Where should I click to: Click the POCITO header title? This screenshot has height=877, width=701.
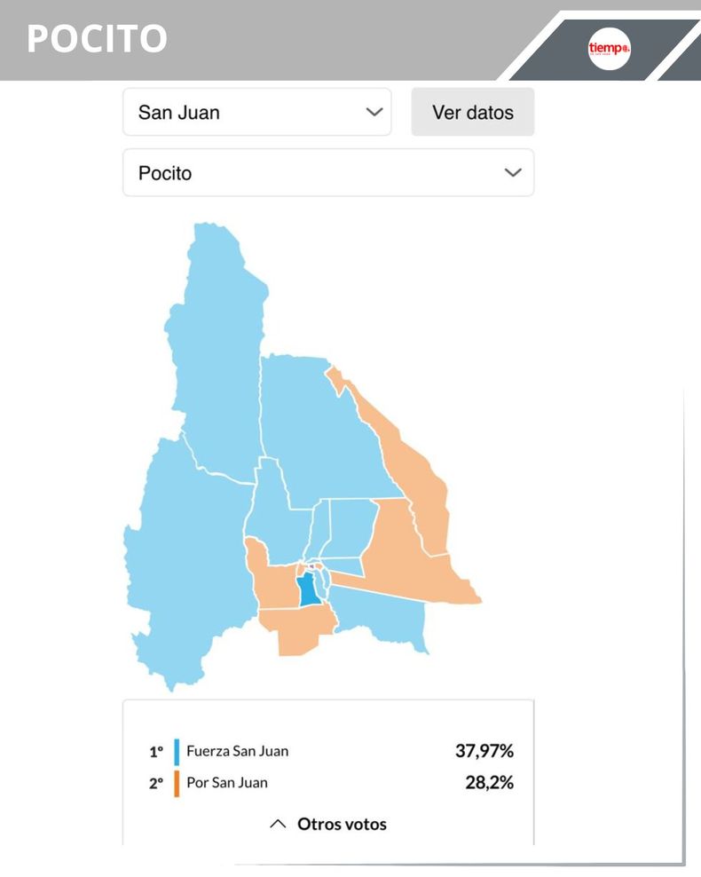(97, 39)
